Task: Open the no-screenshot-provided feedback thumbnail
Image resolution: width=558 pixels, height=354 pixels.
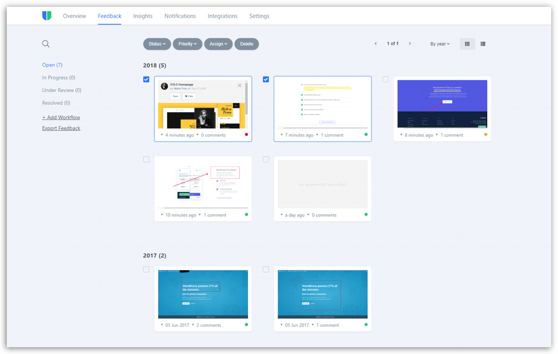Action: pyautogui.click(x=322, y=184)
